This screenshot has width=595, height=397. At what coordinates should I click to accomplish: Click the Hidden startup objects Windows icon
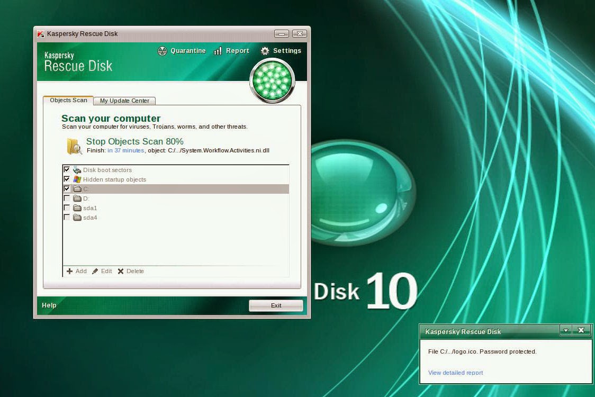(x=77, y=179)
